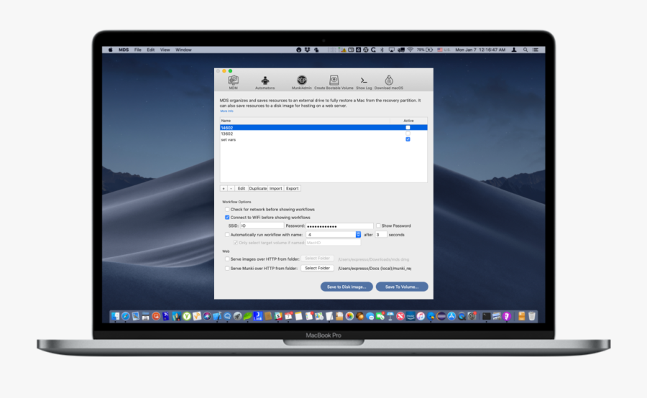Image resolution: width=647 pixels, height=398 pixels.
Task: Launch iTunes from the Dock
Action: point(421,316)
